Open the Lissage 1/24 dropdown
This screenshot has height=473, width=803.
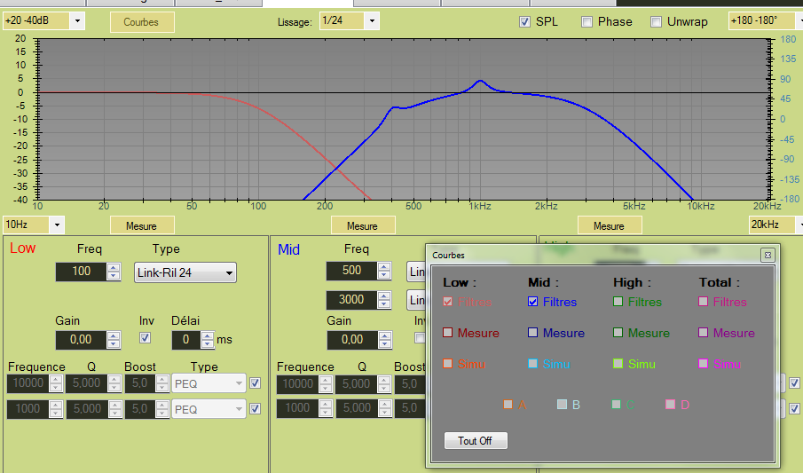[371, 20]
